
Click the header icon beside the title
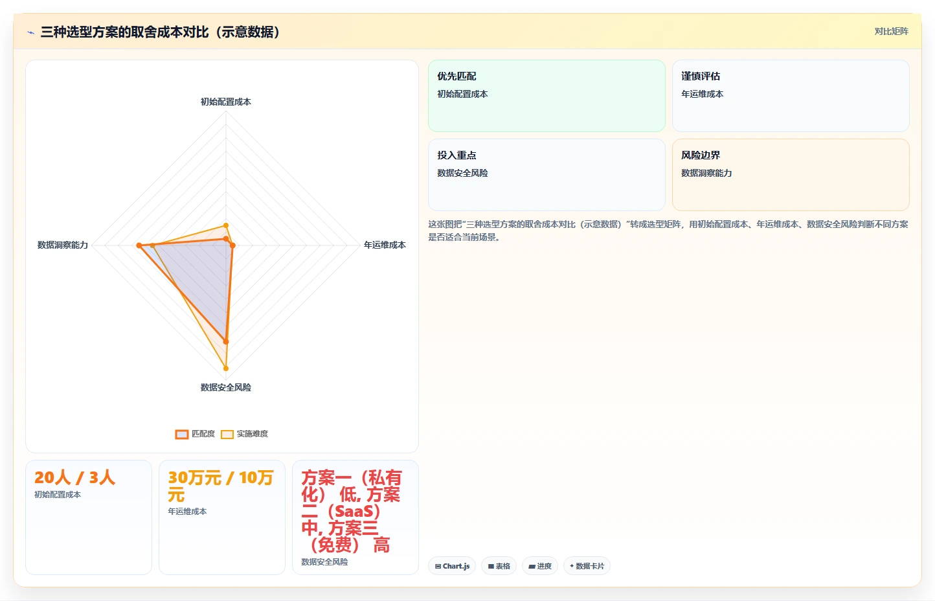(30, 32)
